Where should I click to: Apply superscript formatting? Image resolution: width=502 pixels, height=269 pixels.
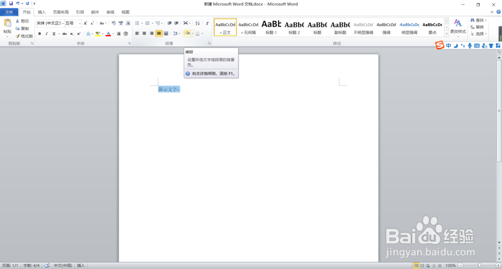[x=79, y=34]
